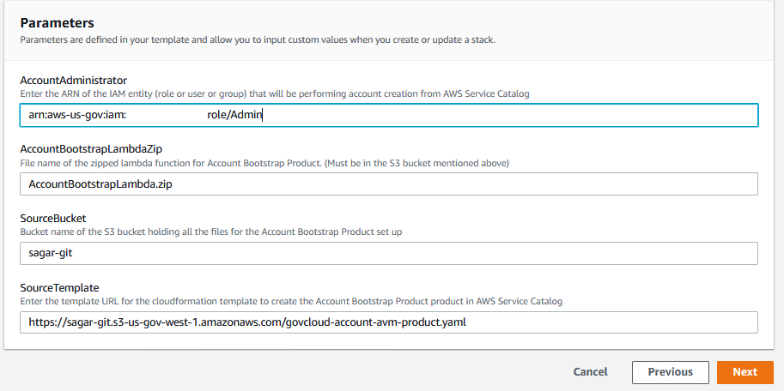This screenshot has width=784, height=391.
Task: Focus the SourceTemplate URL input field
Action: (x=389, y=322)
